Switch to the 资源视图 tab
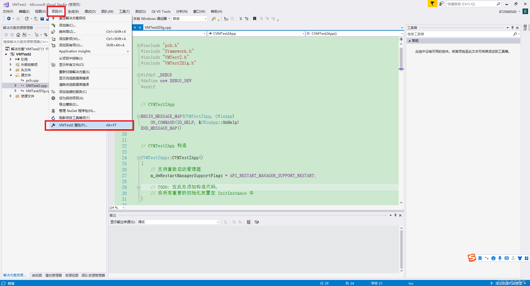This screenshot has height=286, width=530. click(x=72, y=275)
